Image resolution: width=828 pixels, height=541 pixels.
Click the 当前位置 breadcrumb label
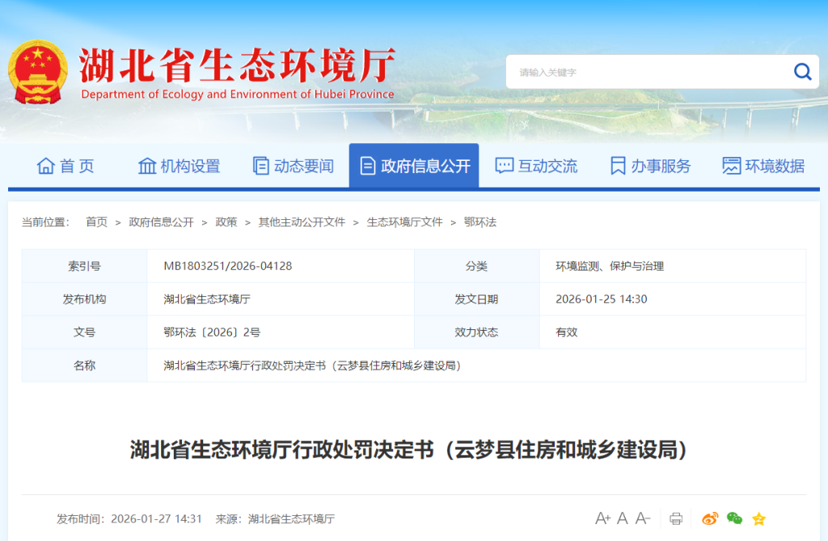coord(45,222)
